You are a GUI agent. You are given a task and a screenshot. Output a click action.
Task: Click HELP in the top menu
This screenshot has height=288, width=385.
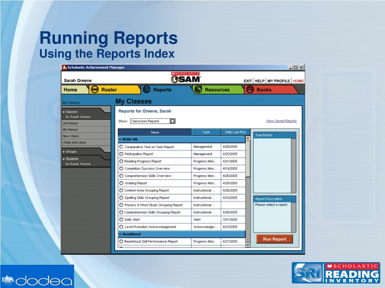[259, 81]
